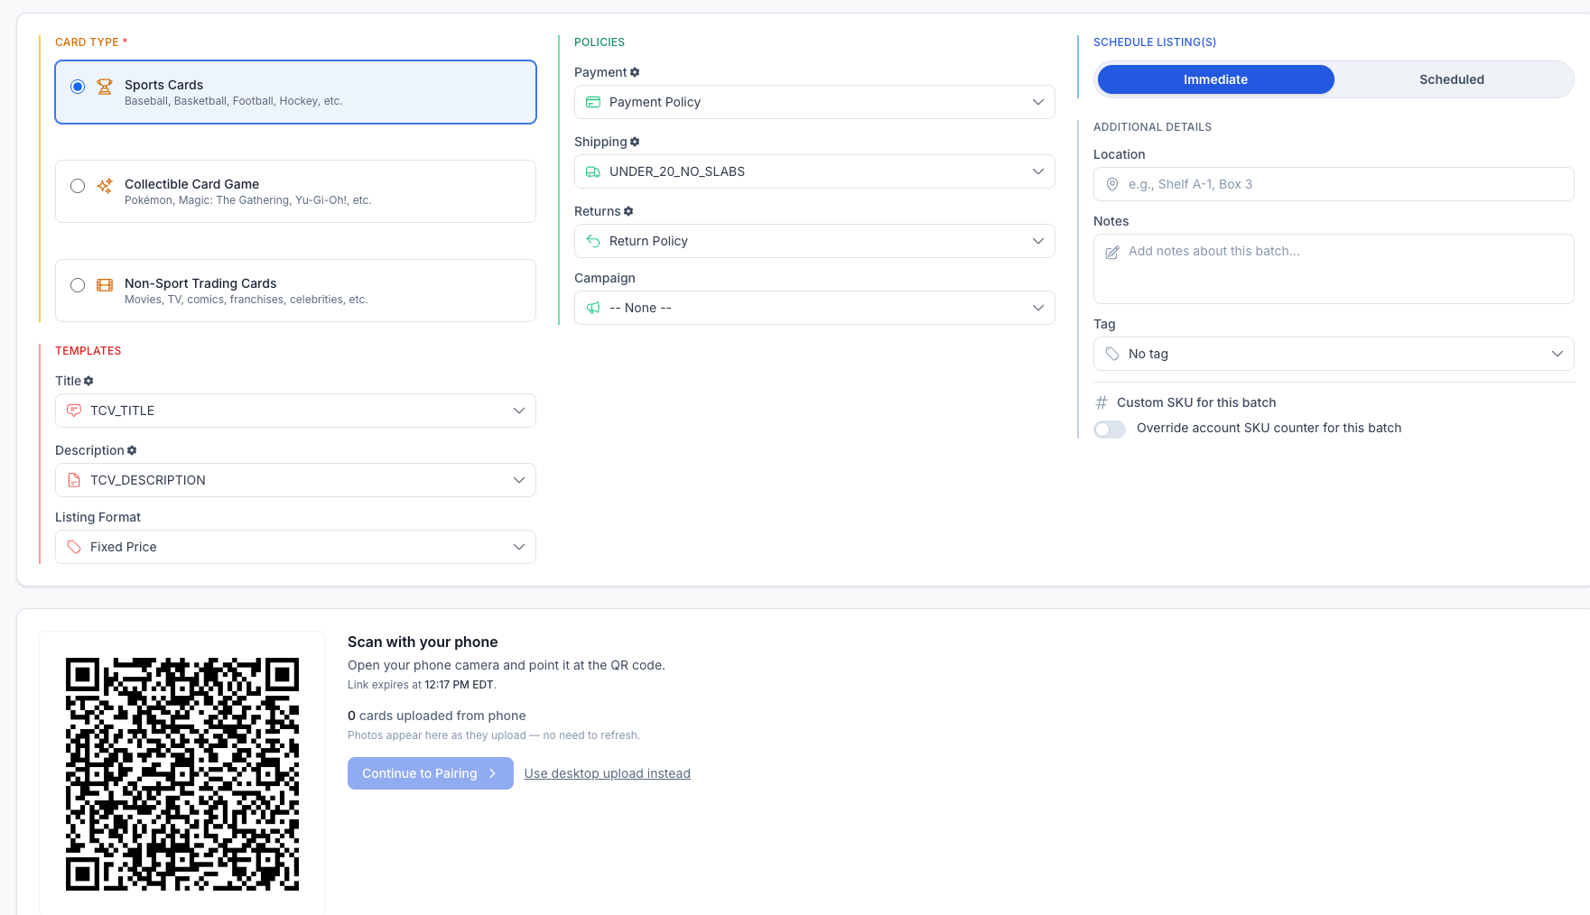
Task: Open the UNDER_20_NO_SLABS shipping dropdown
Action: (x=814, y=171)
